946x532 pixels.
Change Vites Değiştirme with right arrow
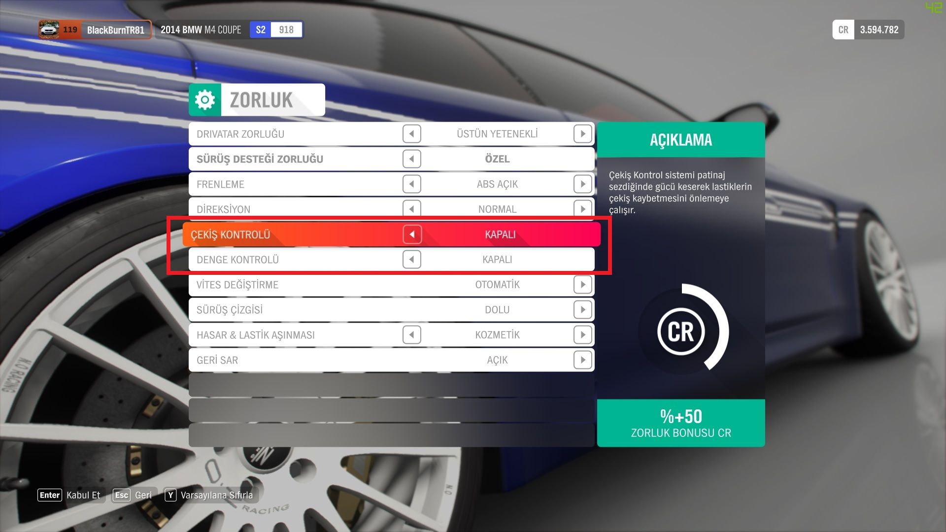tap(582, 285)
